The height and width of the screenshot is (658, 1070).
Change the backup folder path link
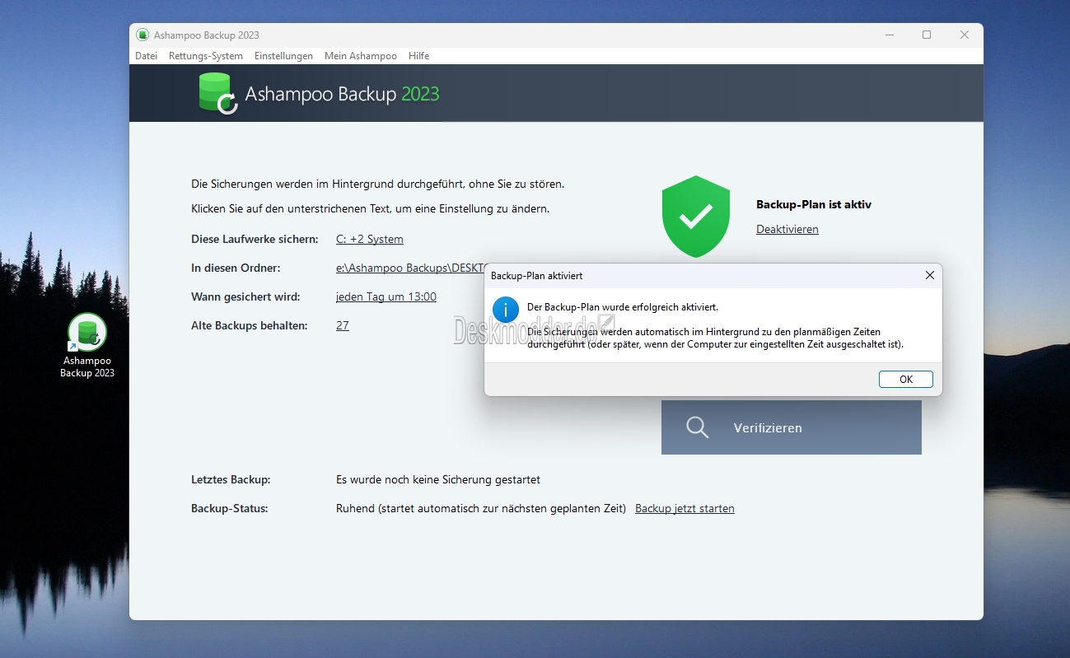[410, 268]
